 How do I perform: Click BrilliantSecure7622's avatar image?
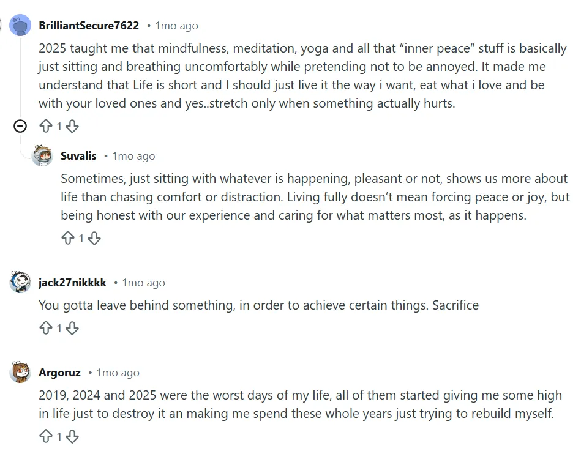pos(20,26)
